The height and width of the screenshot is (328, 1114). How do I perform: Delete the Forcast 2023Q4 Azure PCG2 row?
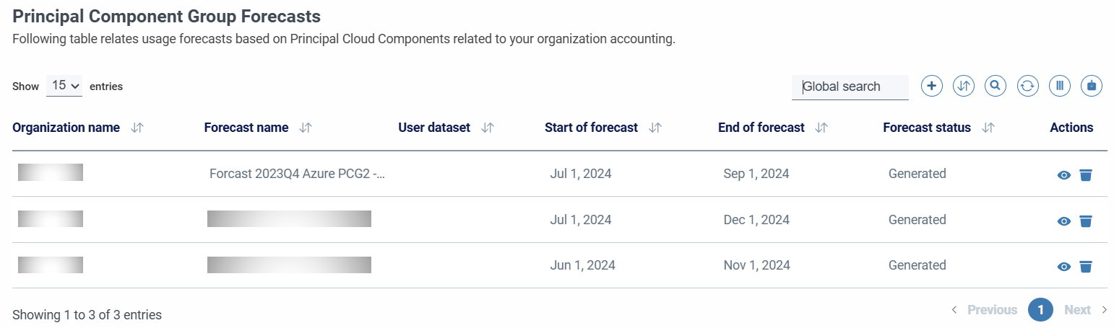(x=1085, y=175)
